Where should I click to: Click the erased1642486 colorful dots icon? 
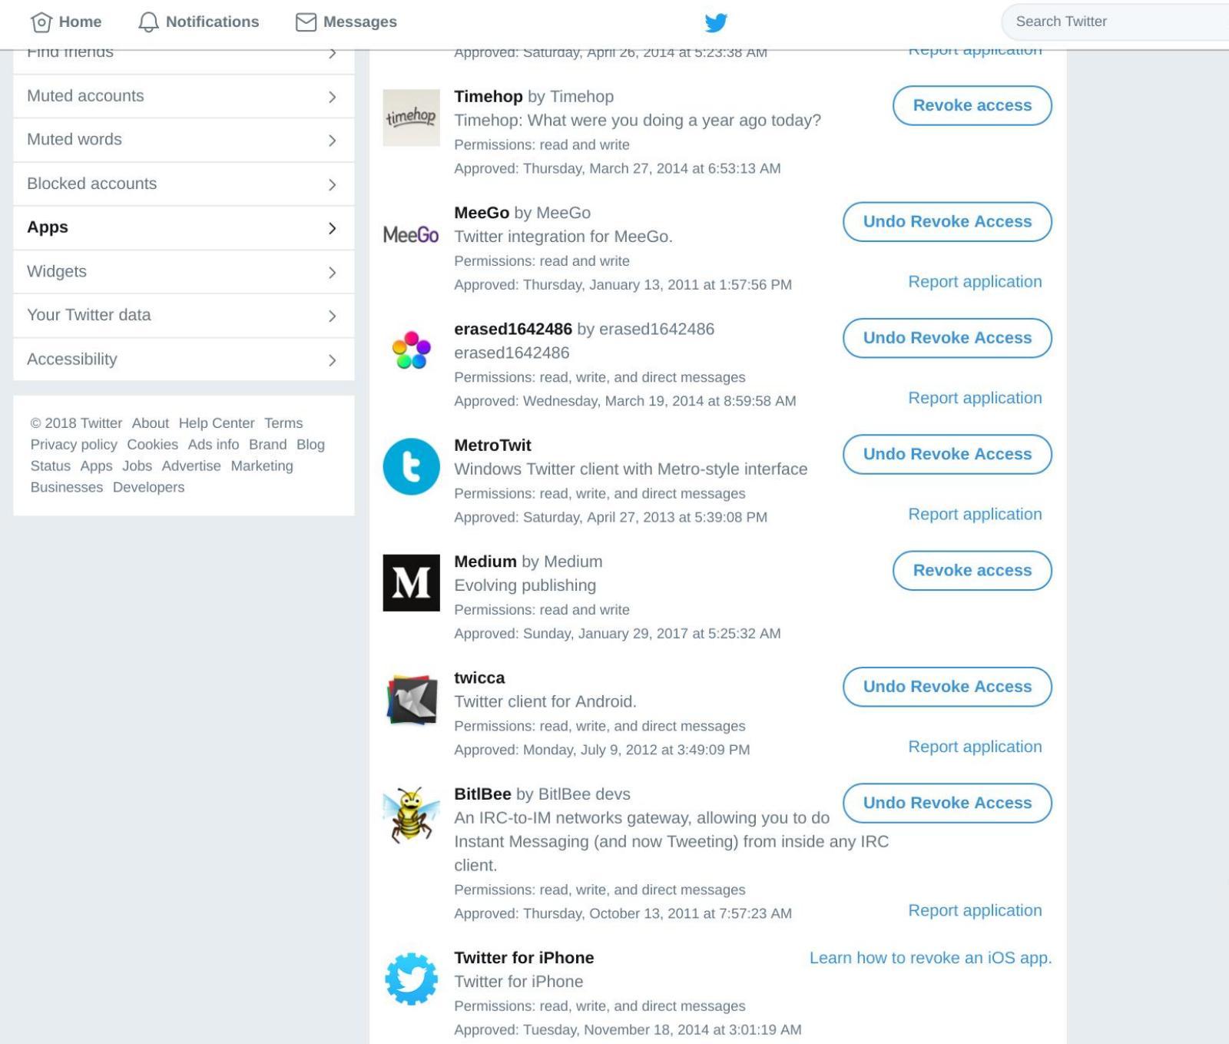pyautogui.click(x=412, y=350)
